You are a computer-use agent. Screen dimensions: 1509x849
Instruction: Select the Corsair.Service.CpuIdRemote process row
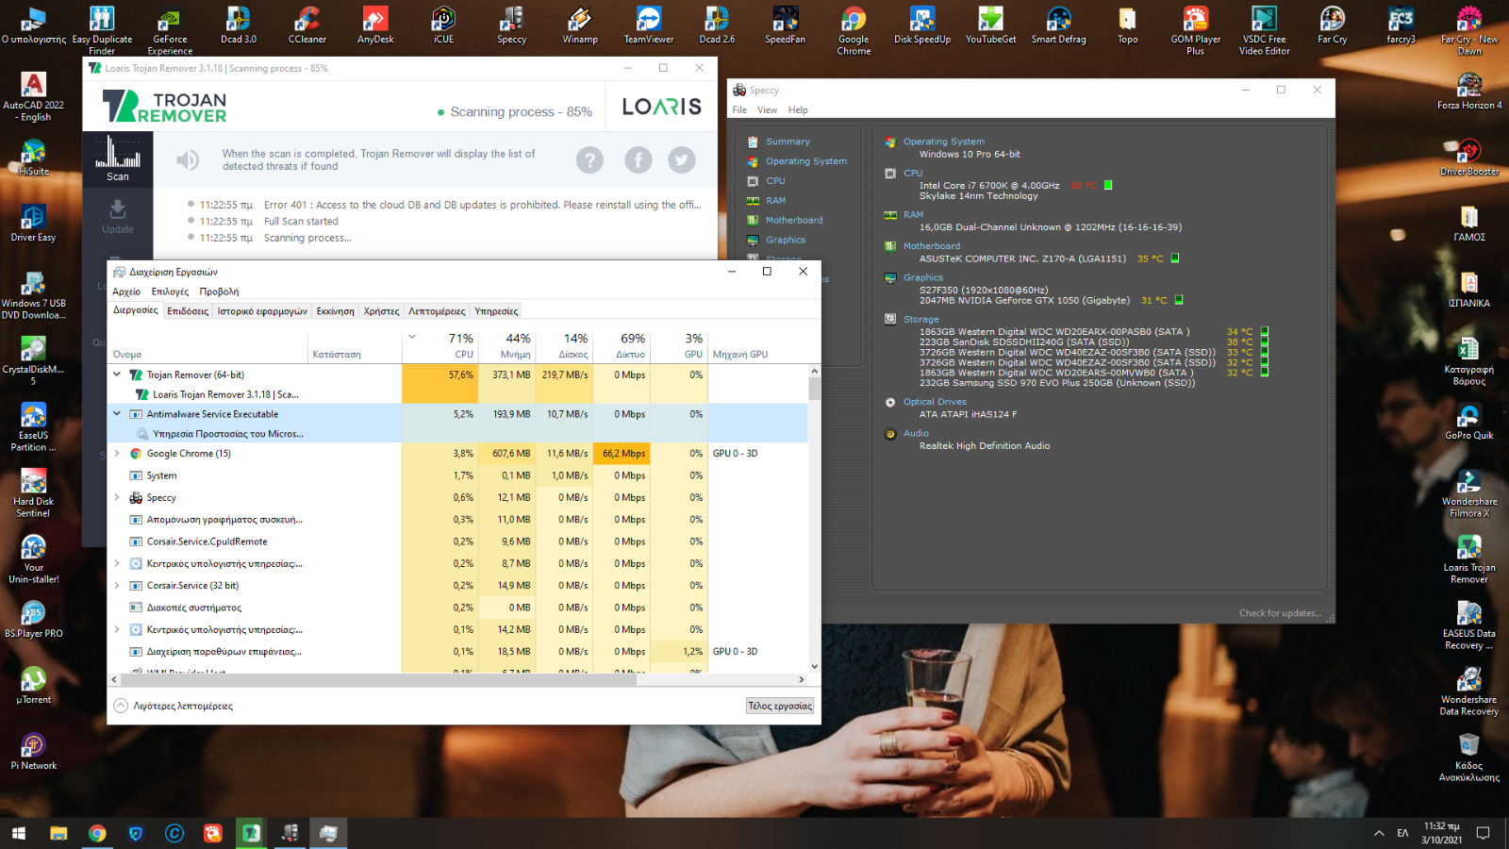[x=458, y=542]
